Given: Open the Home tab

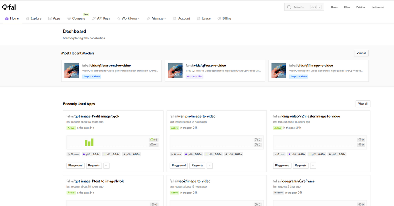Looking at the screenshot, I should pos(12,18).
